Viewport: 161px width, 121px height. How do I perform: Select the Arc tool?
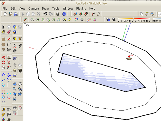coord(9,45)
